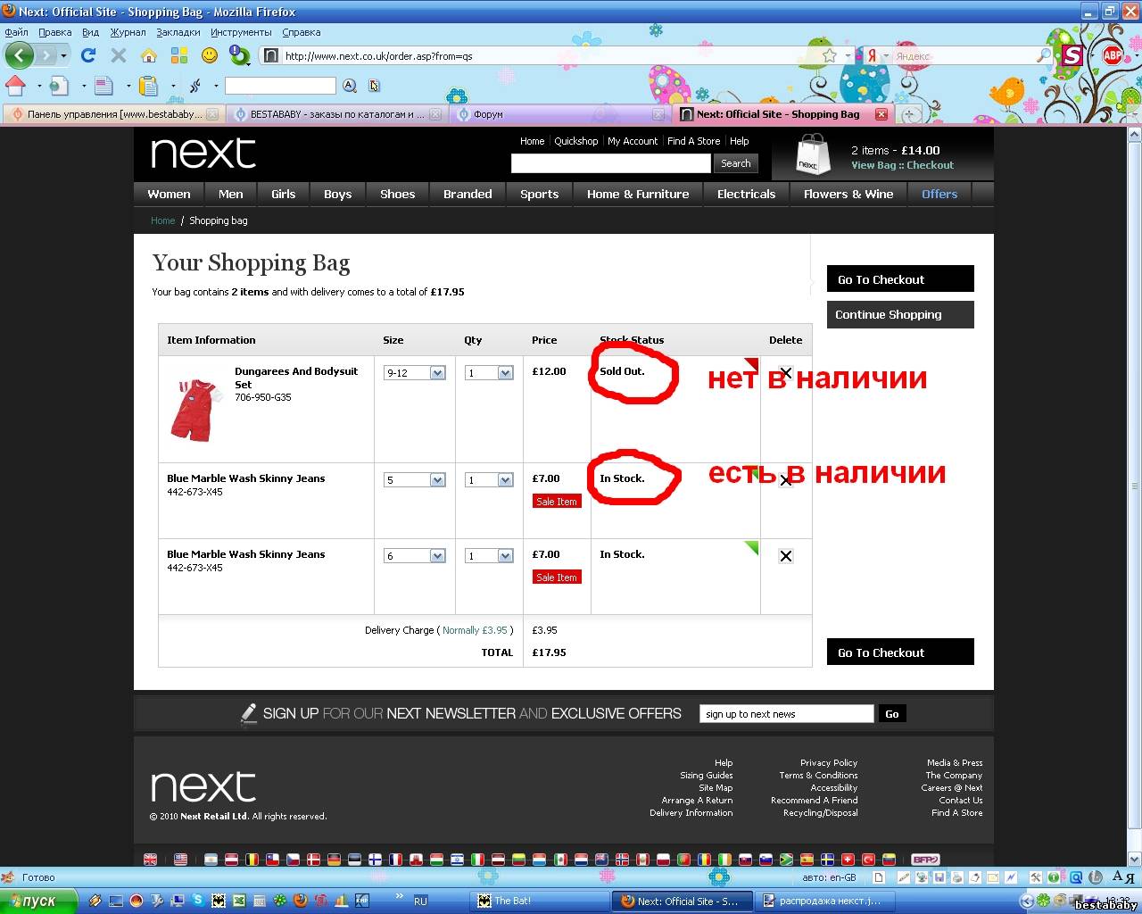Click the next logo in the header

[x=203, y=154]
